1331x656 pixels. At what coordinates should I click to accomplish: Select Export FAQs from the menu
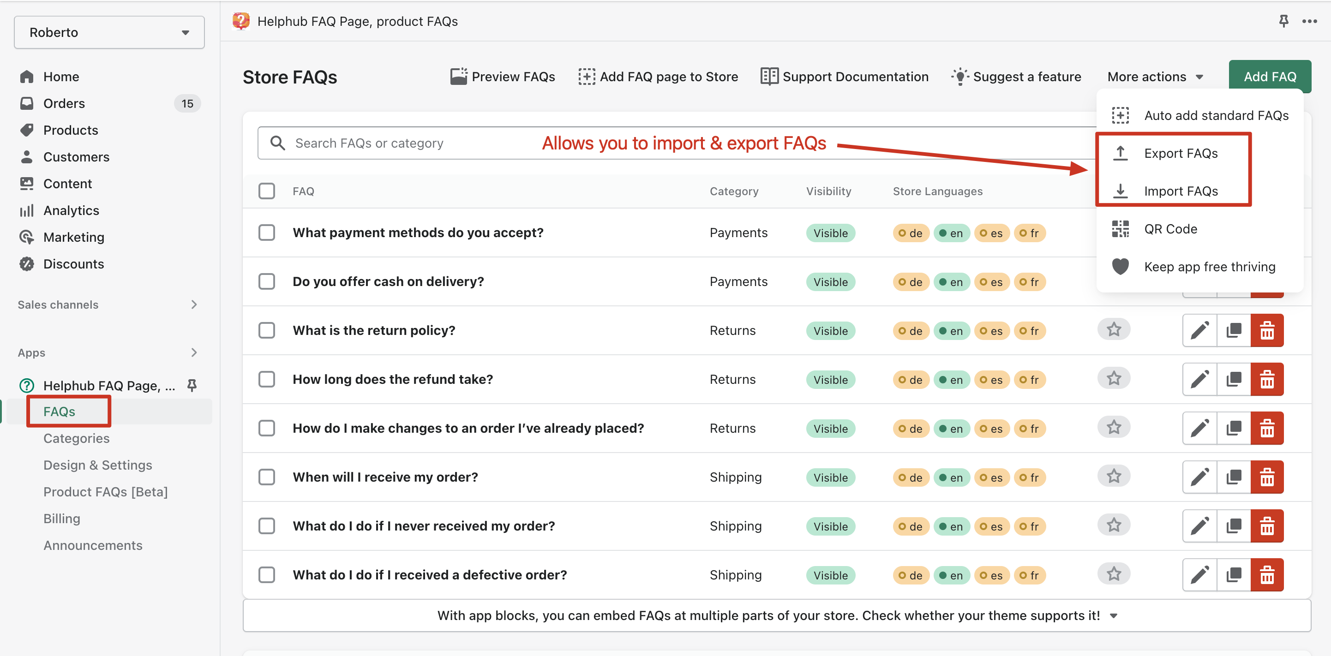(x=1180, y=154)
